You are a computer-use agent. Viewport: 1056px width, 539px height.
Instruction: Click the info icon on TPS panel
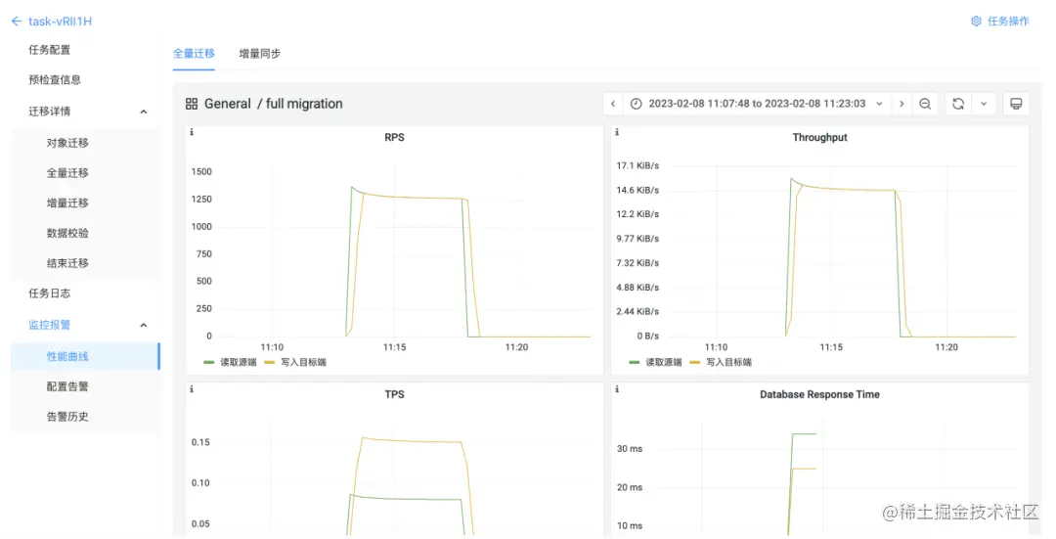[192, 389]
